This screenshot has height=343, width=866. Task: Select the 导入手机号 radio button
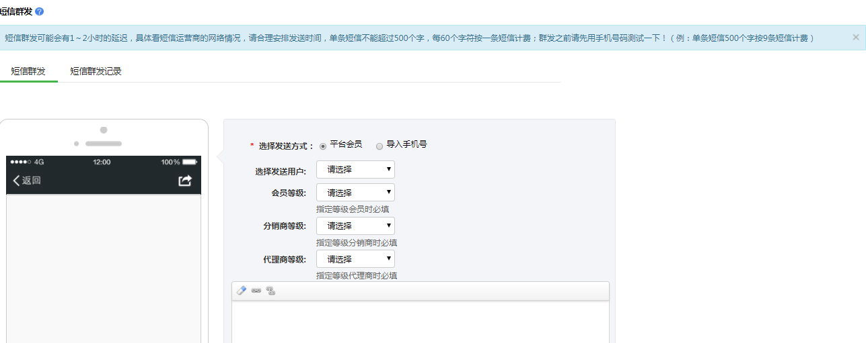click(x=380, y=146)
